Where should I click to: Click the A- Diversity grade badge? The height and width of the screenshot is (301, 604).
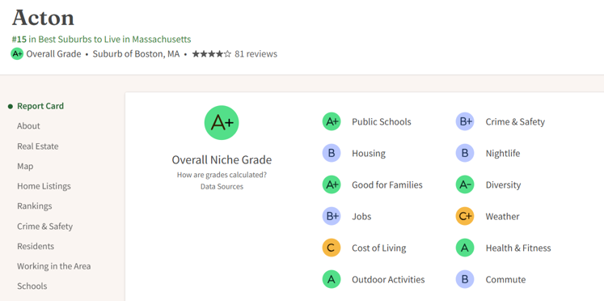click(465, 185)
